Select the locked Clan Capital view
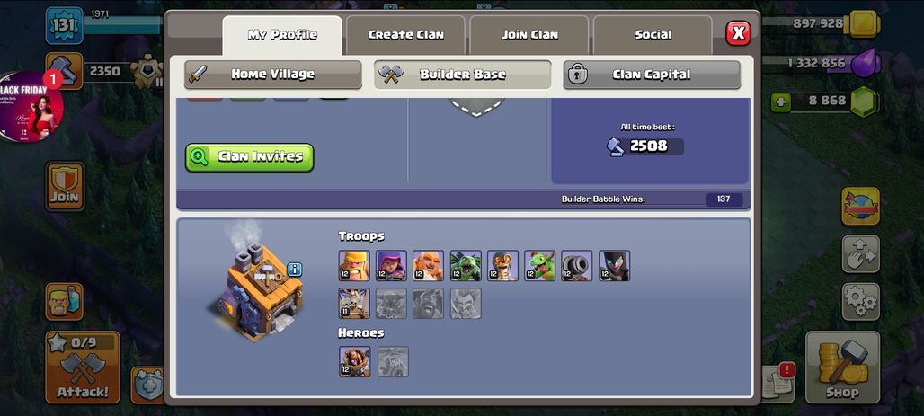Viewport: 924px width, 416px height. 652,75
